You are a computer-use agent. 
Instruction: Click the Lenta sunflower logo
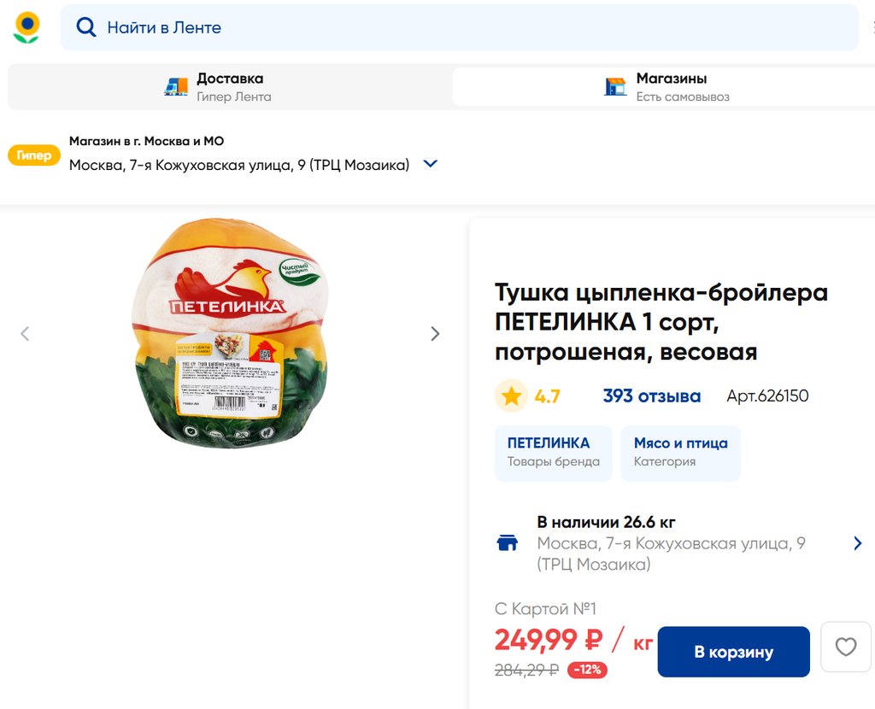tap(26, 27)
